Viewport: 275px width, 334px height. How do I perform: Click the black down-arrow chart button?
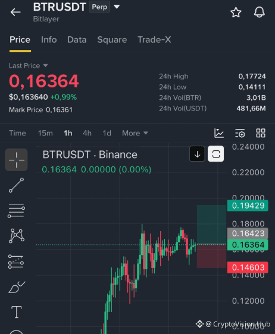tap(197, 154)
